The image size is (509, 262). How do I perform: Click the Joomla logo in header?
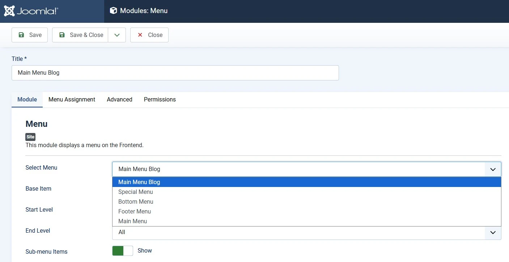point(31,11)
